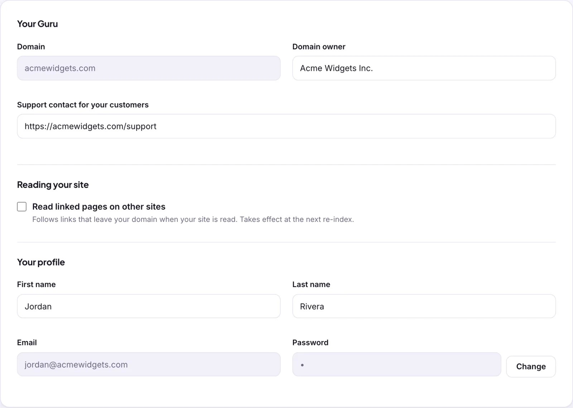Click the Email field jordan@acmewidgets.com

click(x=149, y=364)
